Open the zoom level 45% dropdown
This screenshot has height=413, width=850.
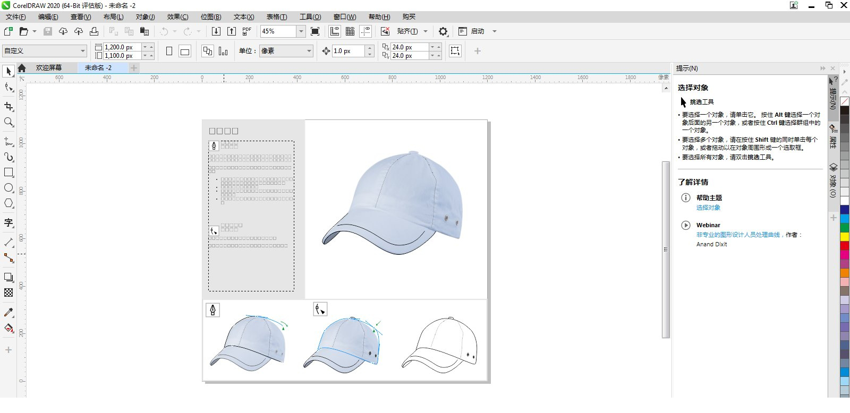point(301,31)
